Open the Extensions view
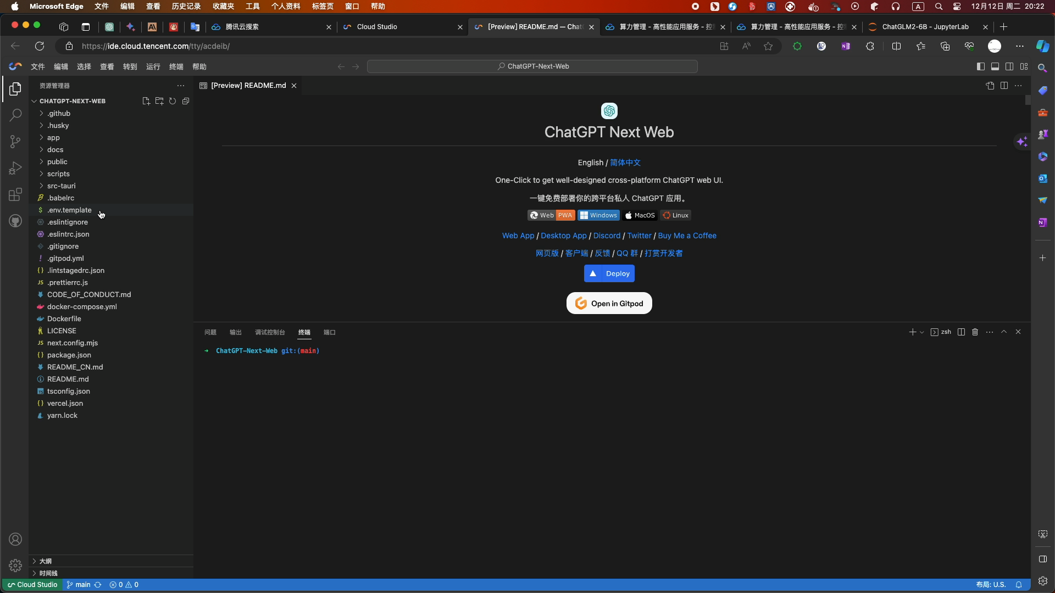The width and height of the screenshot is (1055, 593). point(15,194)
